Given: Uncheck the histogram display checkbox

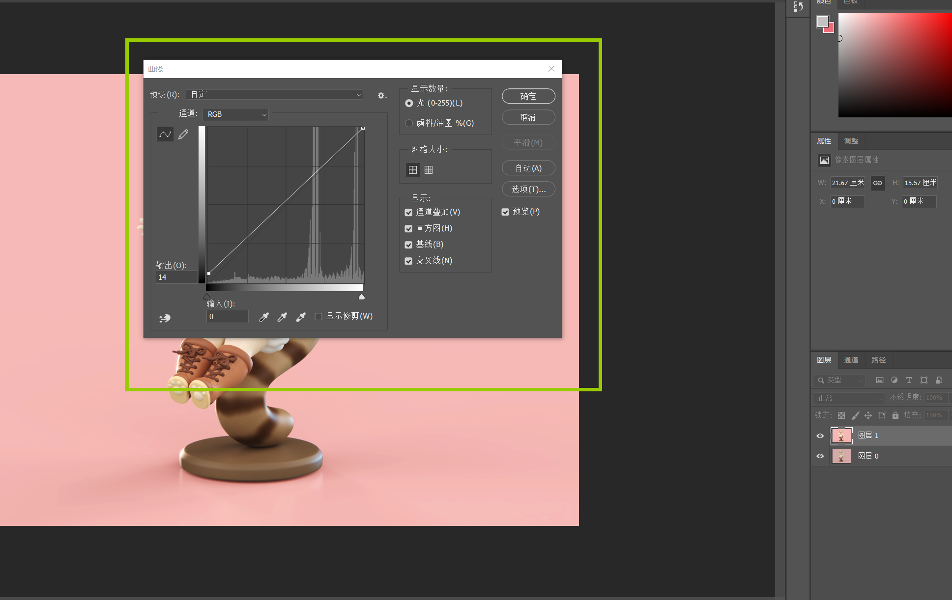Looking at the screenshot, I should click(x=408, y=229).
